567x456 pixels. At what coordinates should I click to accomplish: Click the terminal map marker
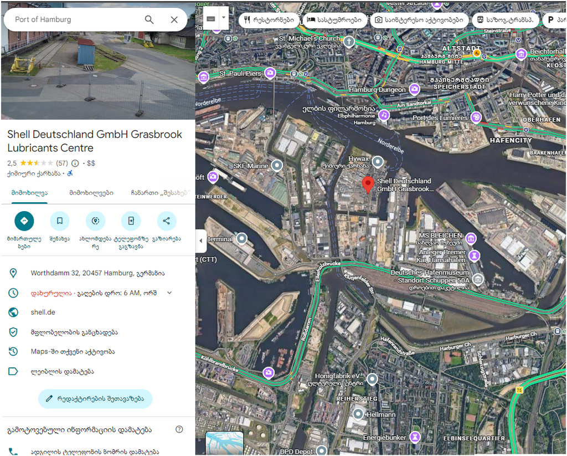coord(241,238)
